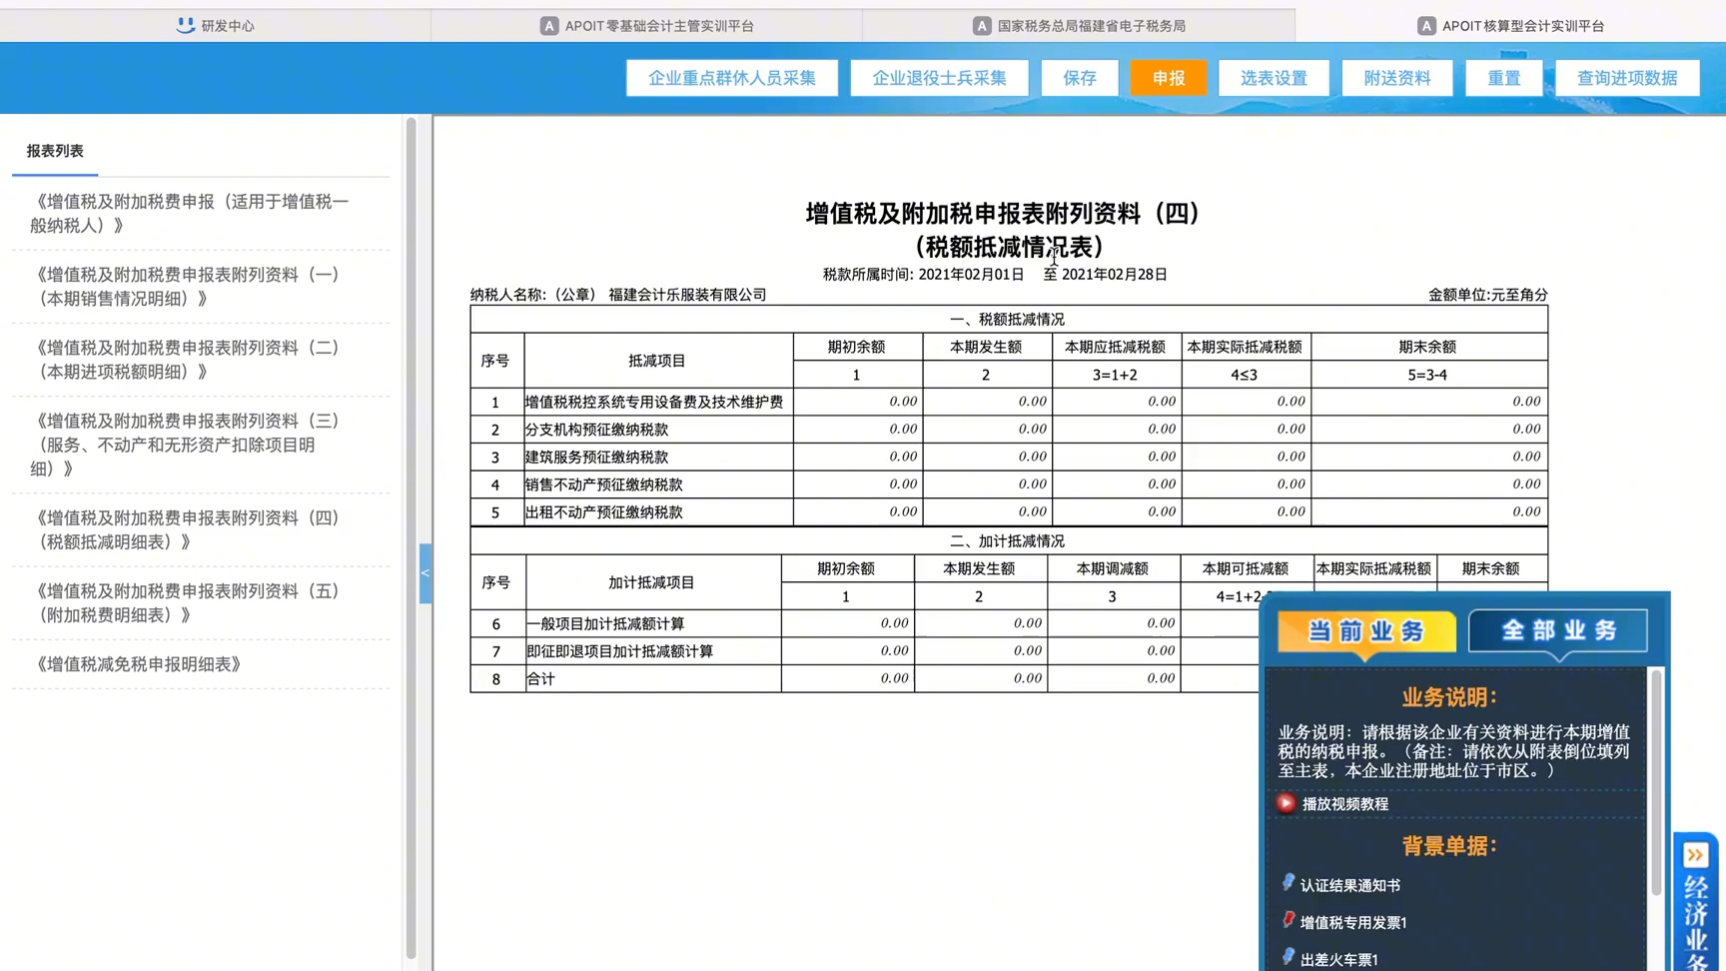The width and height of the screenshot is (1726, 971).
Task: Open the 播放视频教程 link
Action: (x=1343, y=803)
